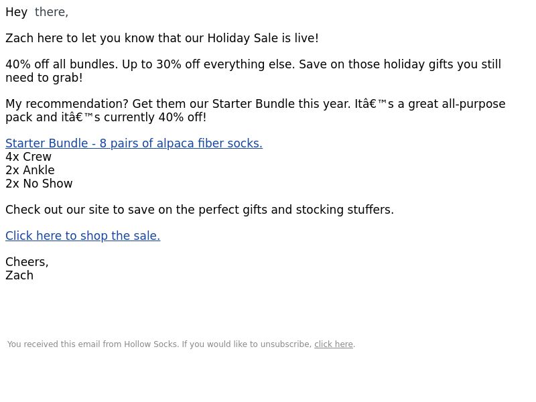
Task: Click the gray 'there,' greeting word
Action: click(52, 12)
